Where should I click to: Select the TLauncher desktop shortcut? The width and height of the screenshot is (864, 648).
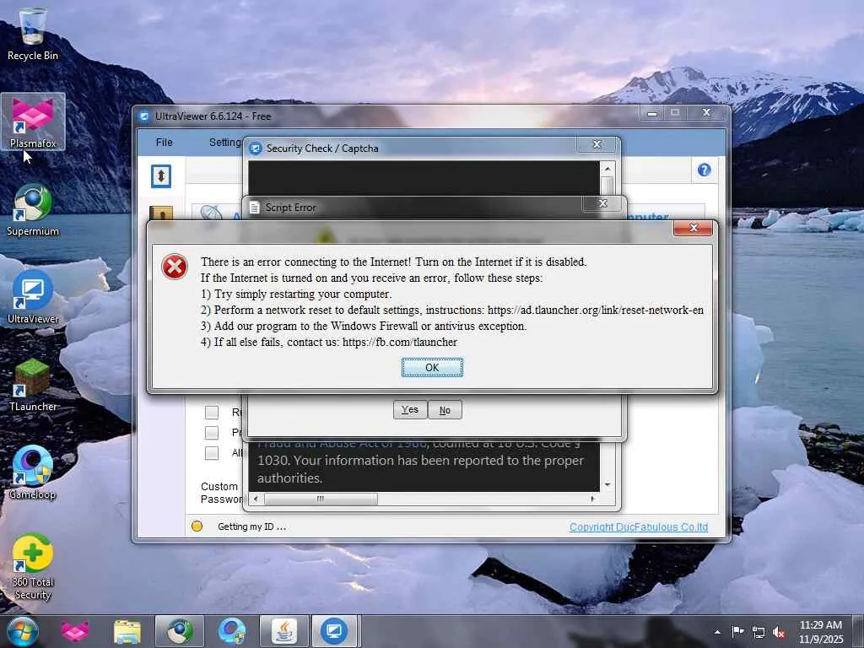[33, 385]
